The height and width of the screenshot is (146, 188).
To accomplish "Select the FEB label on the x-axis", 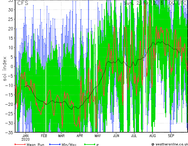I will (44, 136).
